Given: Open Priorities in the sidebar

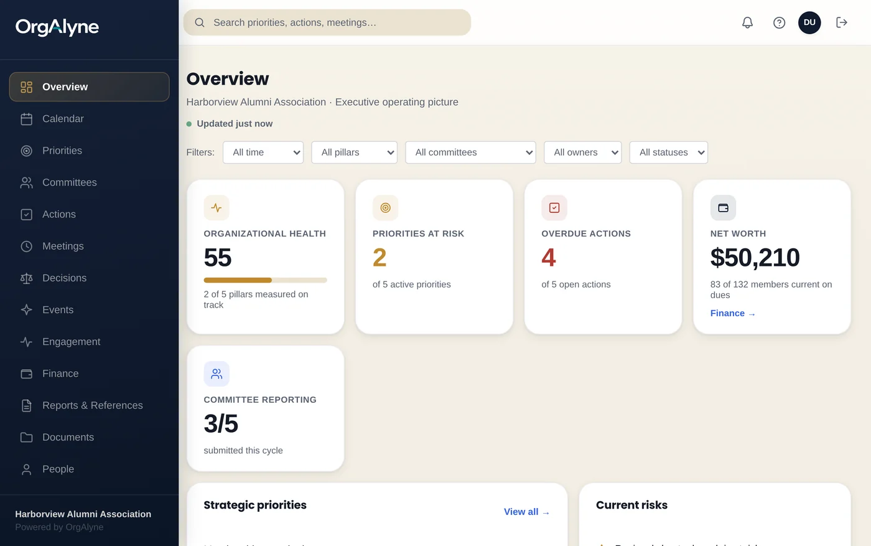Looking at the screenshot, I should point(89,151).
